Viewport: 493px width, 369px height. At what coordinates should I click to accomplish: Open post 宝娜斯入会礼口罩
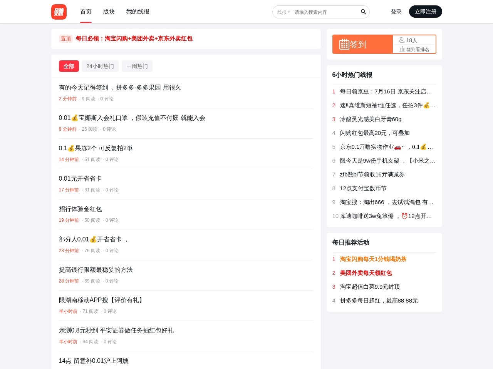132,118
